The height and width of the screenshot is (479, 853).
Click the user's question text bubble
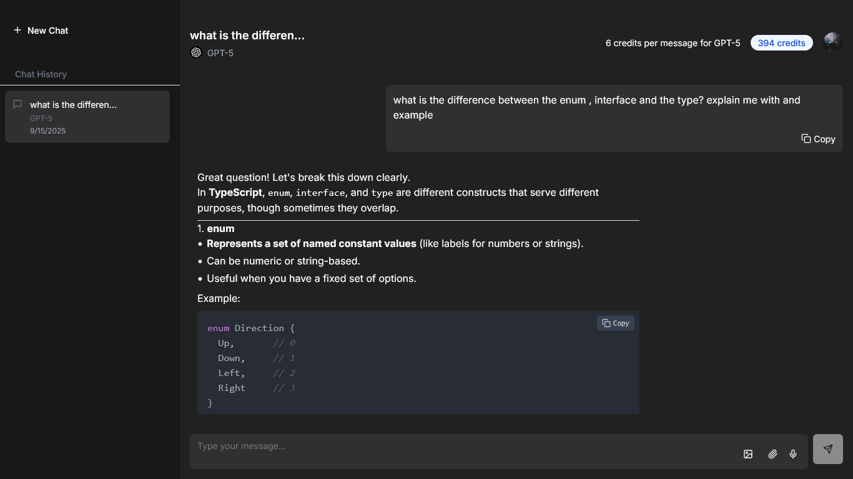coord(596,107)
